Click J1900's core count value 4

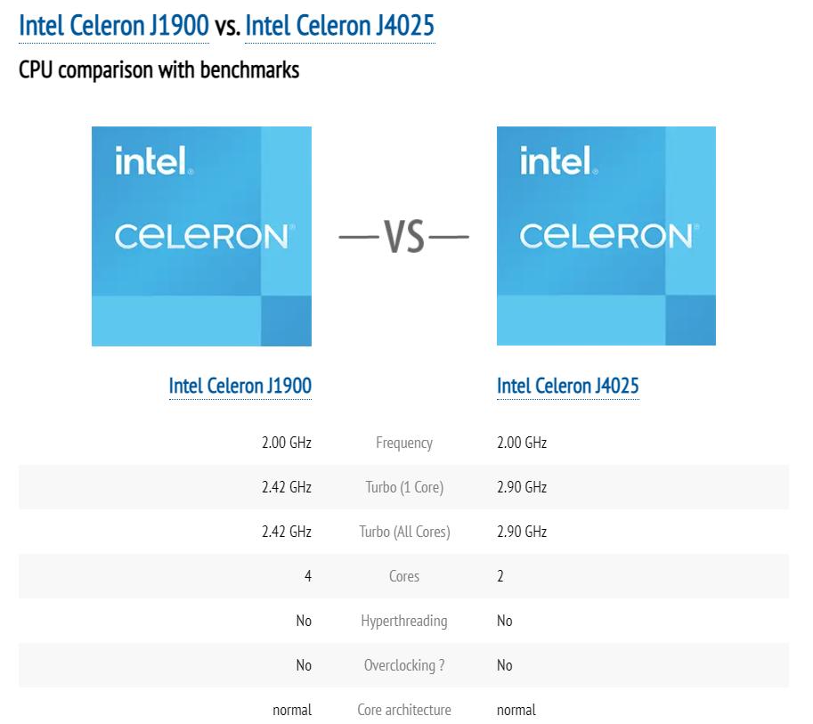308,576
